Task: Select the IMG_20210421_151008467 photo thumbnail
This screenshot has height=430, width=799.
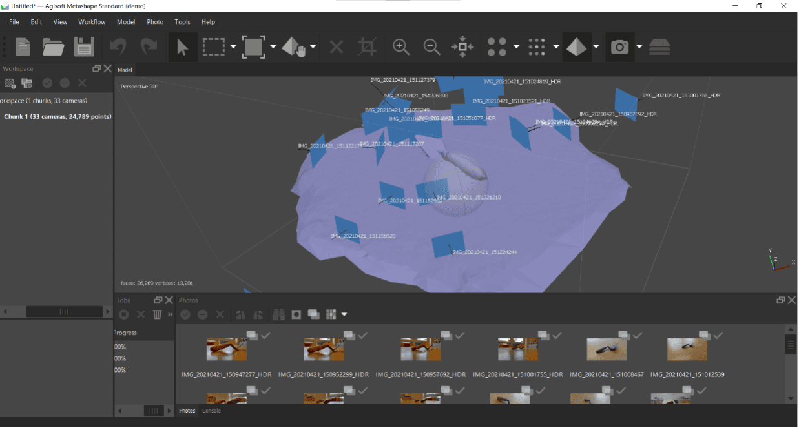Action: (607, 349)
